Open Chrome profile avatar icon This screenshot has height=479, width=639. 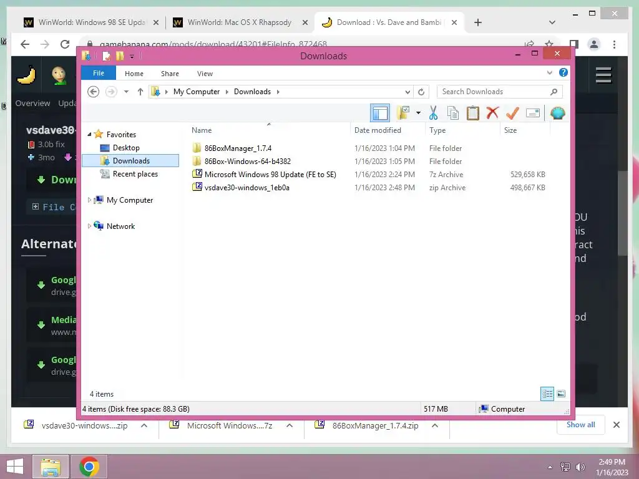594,44
